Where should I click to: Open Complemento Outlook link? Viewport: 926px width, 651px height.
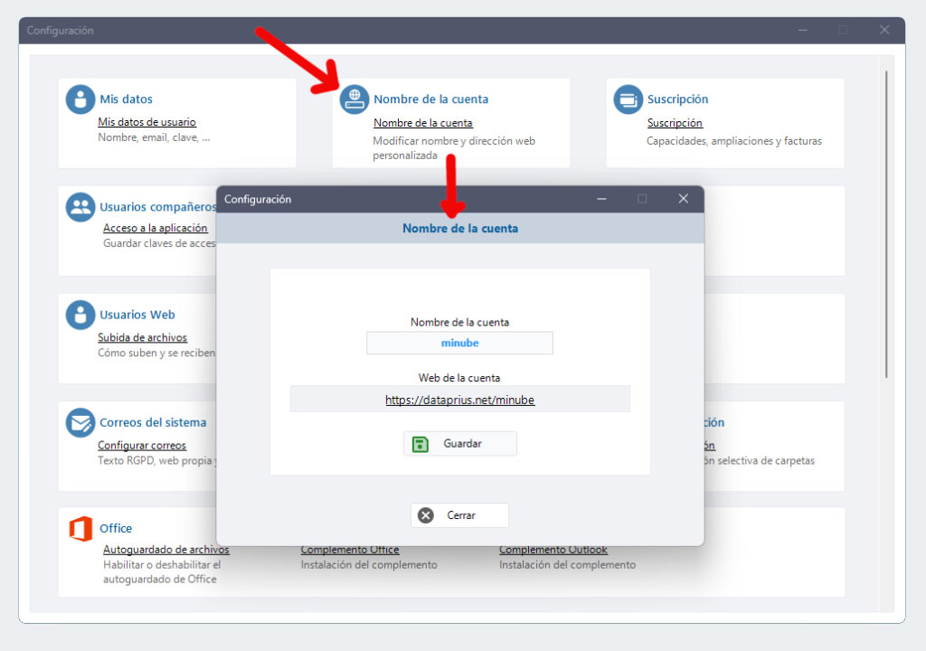coord(553,550)
